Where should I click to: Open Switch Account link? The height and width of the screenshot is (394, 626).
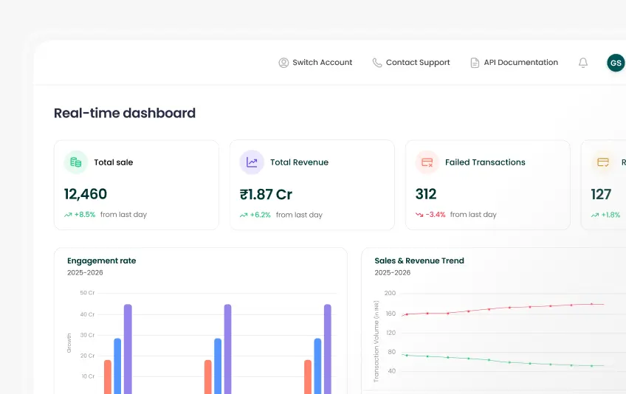point(315,63)
